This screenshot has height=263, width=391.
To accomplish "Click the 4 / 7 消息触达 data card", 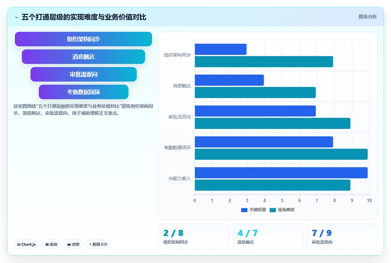I will pyautogui.click(x=268, y=236).
